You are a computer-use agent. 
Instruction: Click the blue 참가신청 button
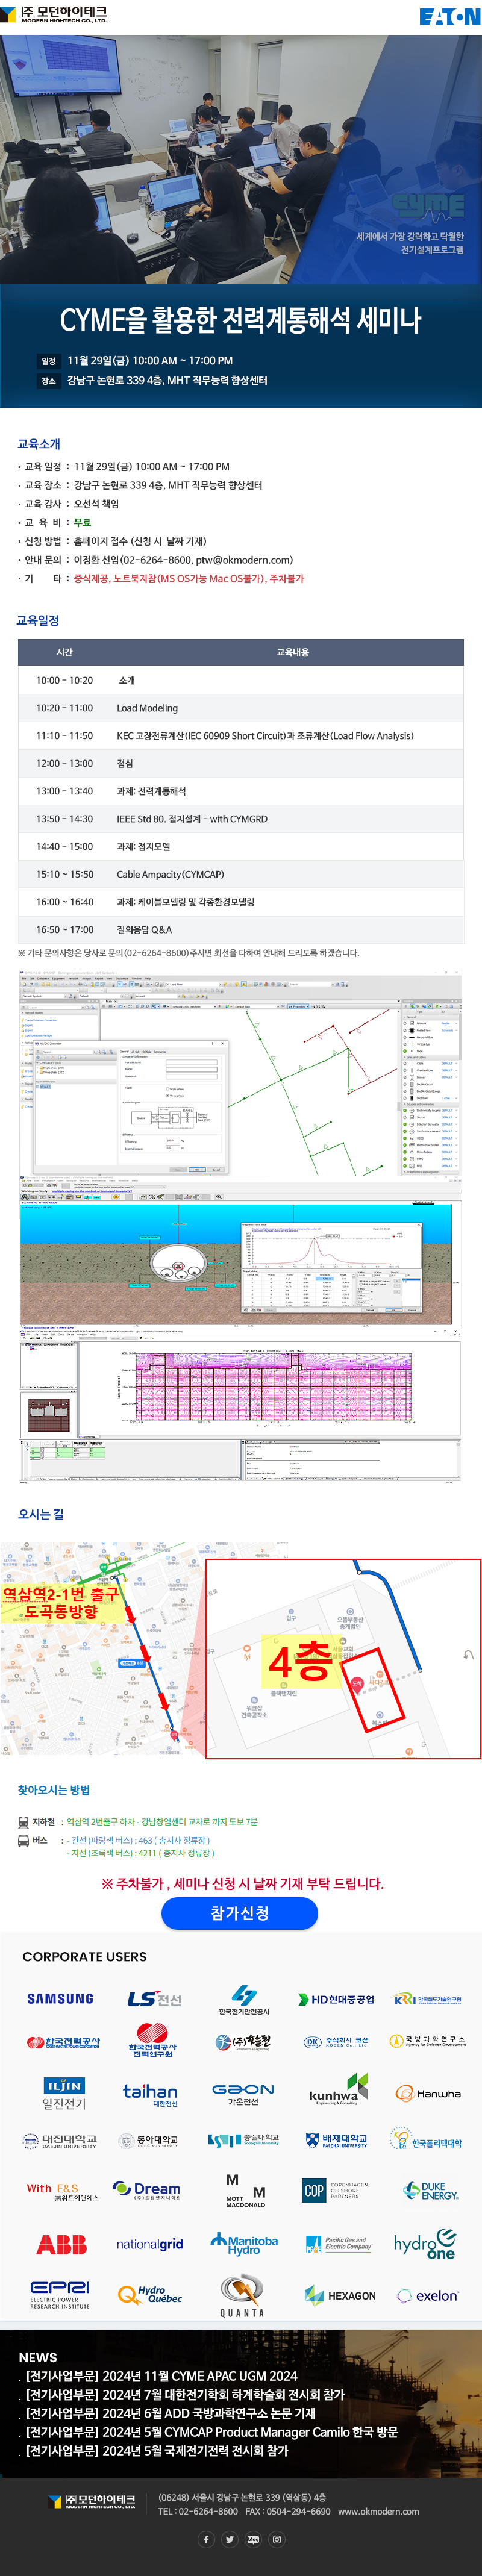(x=240, y=1913)
